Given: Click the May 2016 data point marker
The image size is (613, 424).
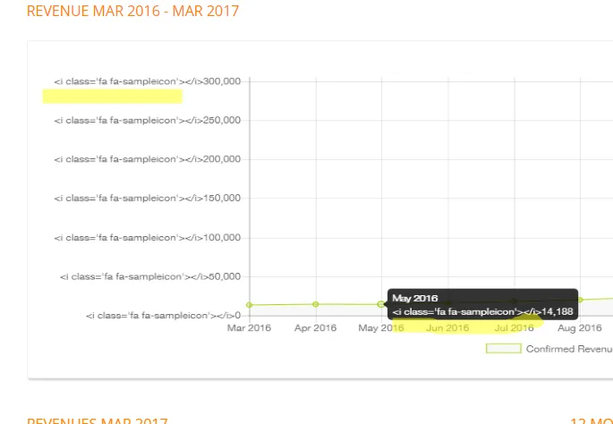Looking at the screenshot, I should (x=381, y=304).
